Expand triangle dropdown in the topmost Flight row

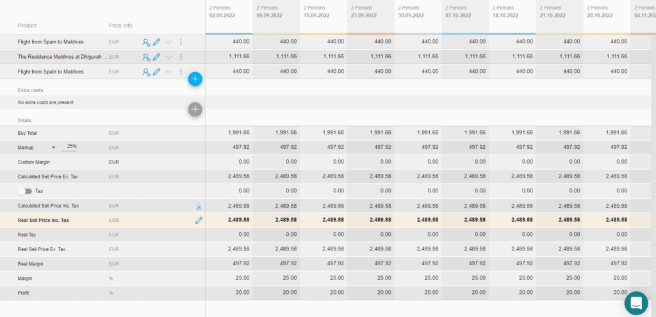[168, 42]
